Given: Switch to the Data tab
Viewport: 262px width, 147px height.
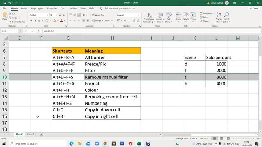Looking at the screenshot, I should tap(63, 8).
